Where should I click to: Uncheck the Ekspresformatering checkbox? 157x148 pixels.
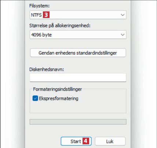coord(35,98)
